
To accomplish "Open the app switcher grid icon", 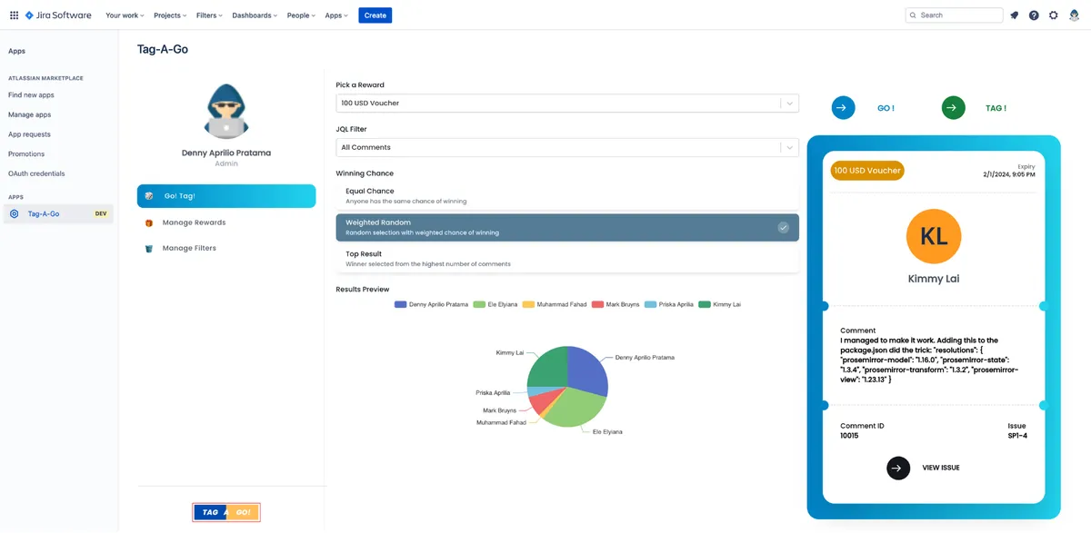I will pos(14,15).
